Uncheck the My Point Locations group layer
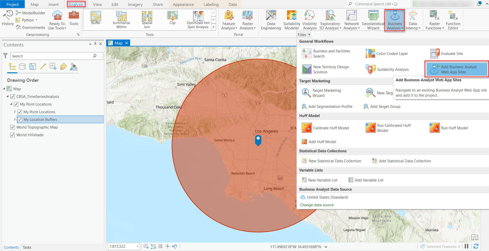Screen dimensions: 489x251 click(x=16, y=104)
